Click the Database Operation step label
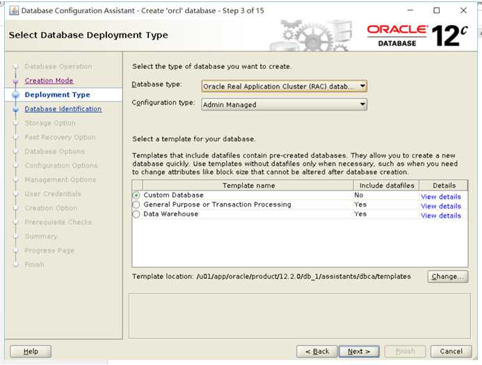482x365 pixels. [x=58, y=66]
